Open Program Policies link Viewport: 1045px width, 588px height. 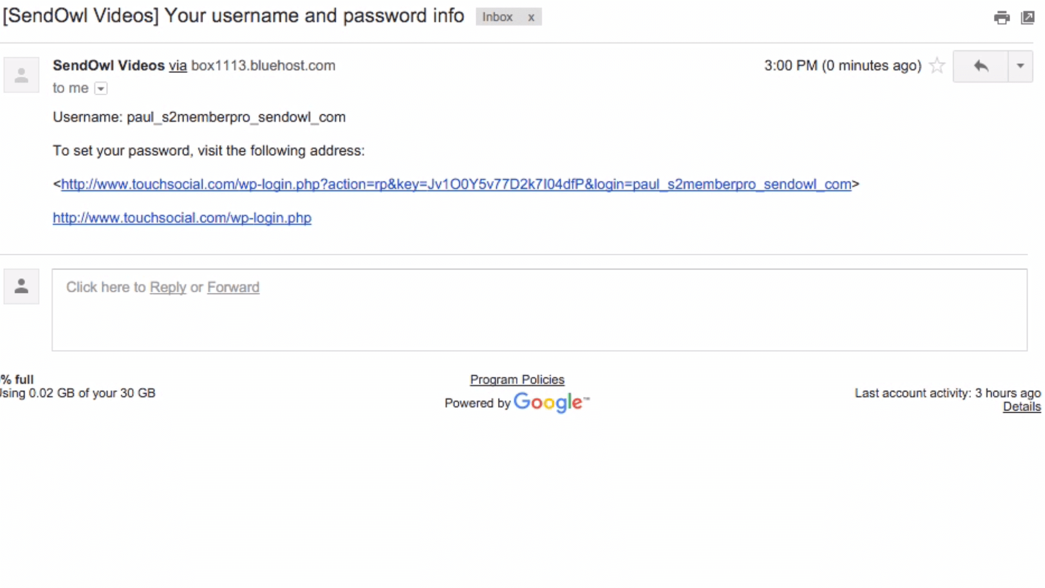[517, 380]
